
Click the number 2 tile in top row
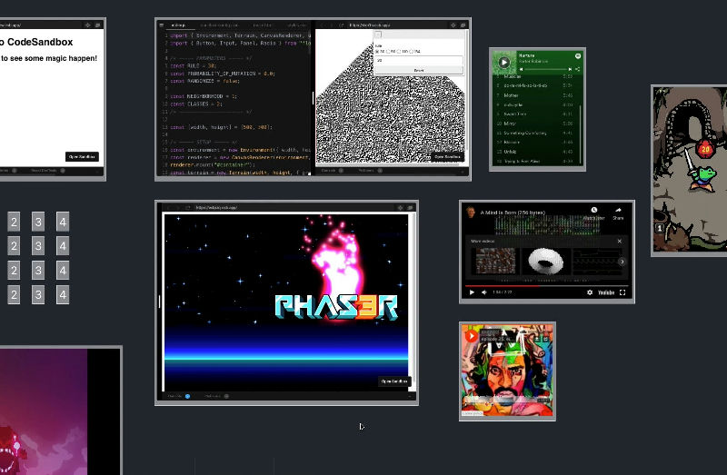pyautogui.click(x=14, y=222)
